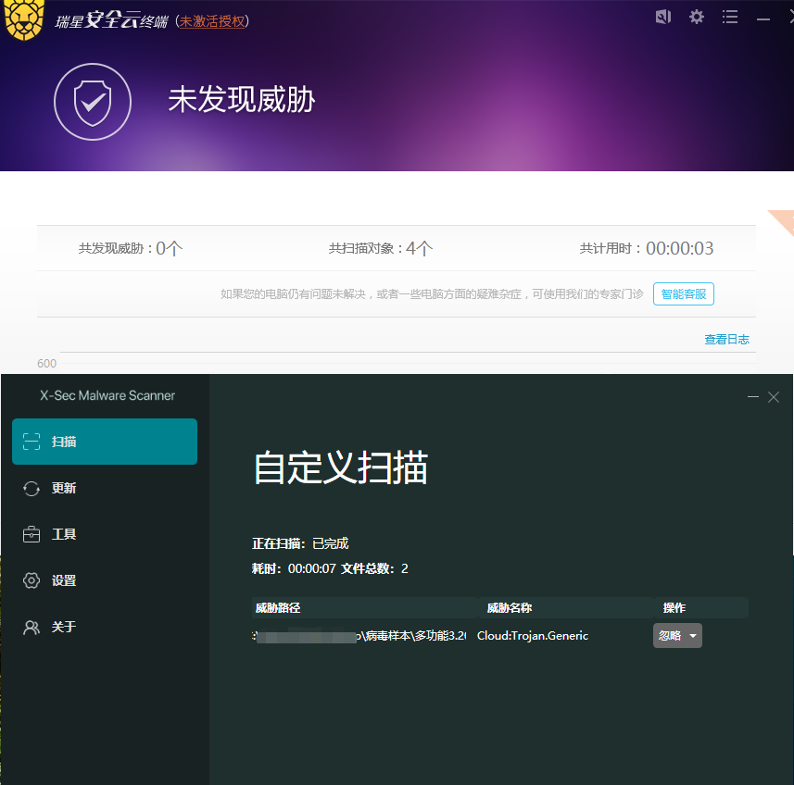Viewport: 794px width, 785px height.
Task: Select the 关于 about tab in X-Sec
Action: pyautogui.click(x=105, y=628)
